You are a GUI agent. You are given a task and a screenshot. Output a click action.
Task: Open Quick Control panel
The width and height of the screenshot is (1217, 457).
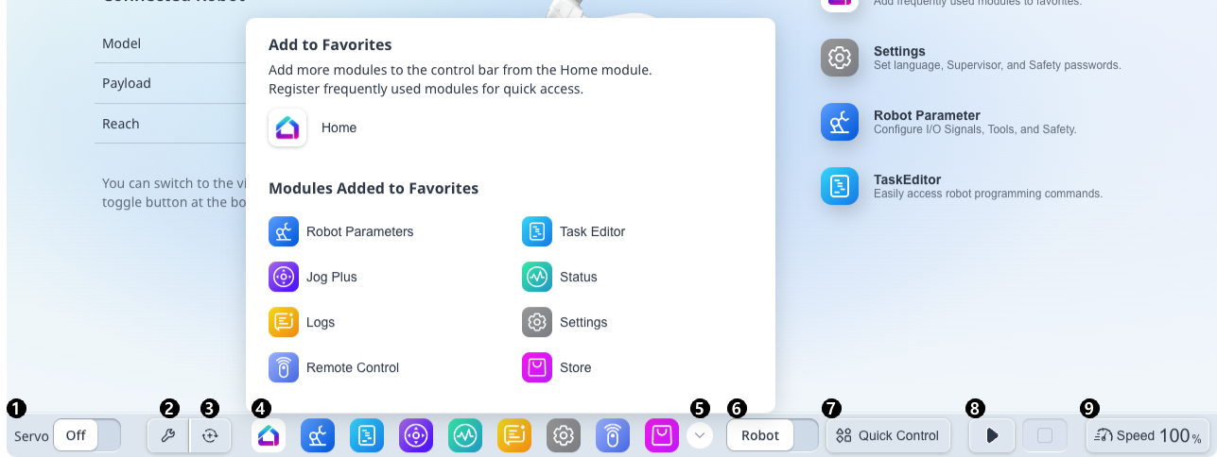[x=888, y=435]
